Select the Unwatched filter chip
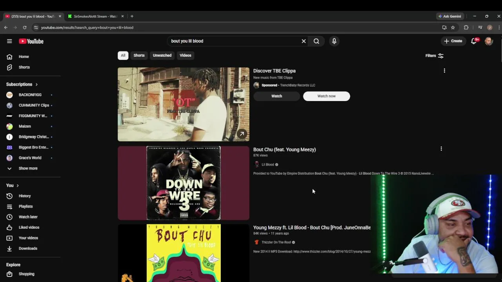The image size is (502, 282). [162, 55]
